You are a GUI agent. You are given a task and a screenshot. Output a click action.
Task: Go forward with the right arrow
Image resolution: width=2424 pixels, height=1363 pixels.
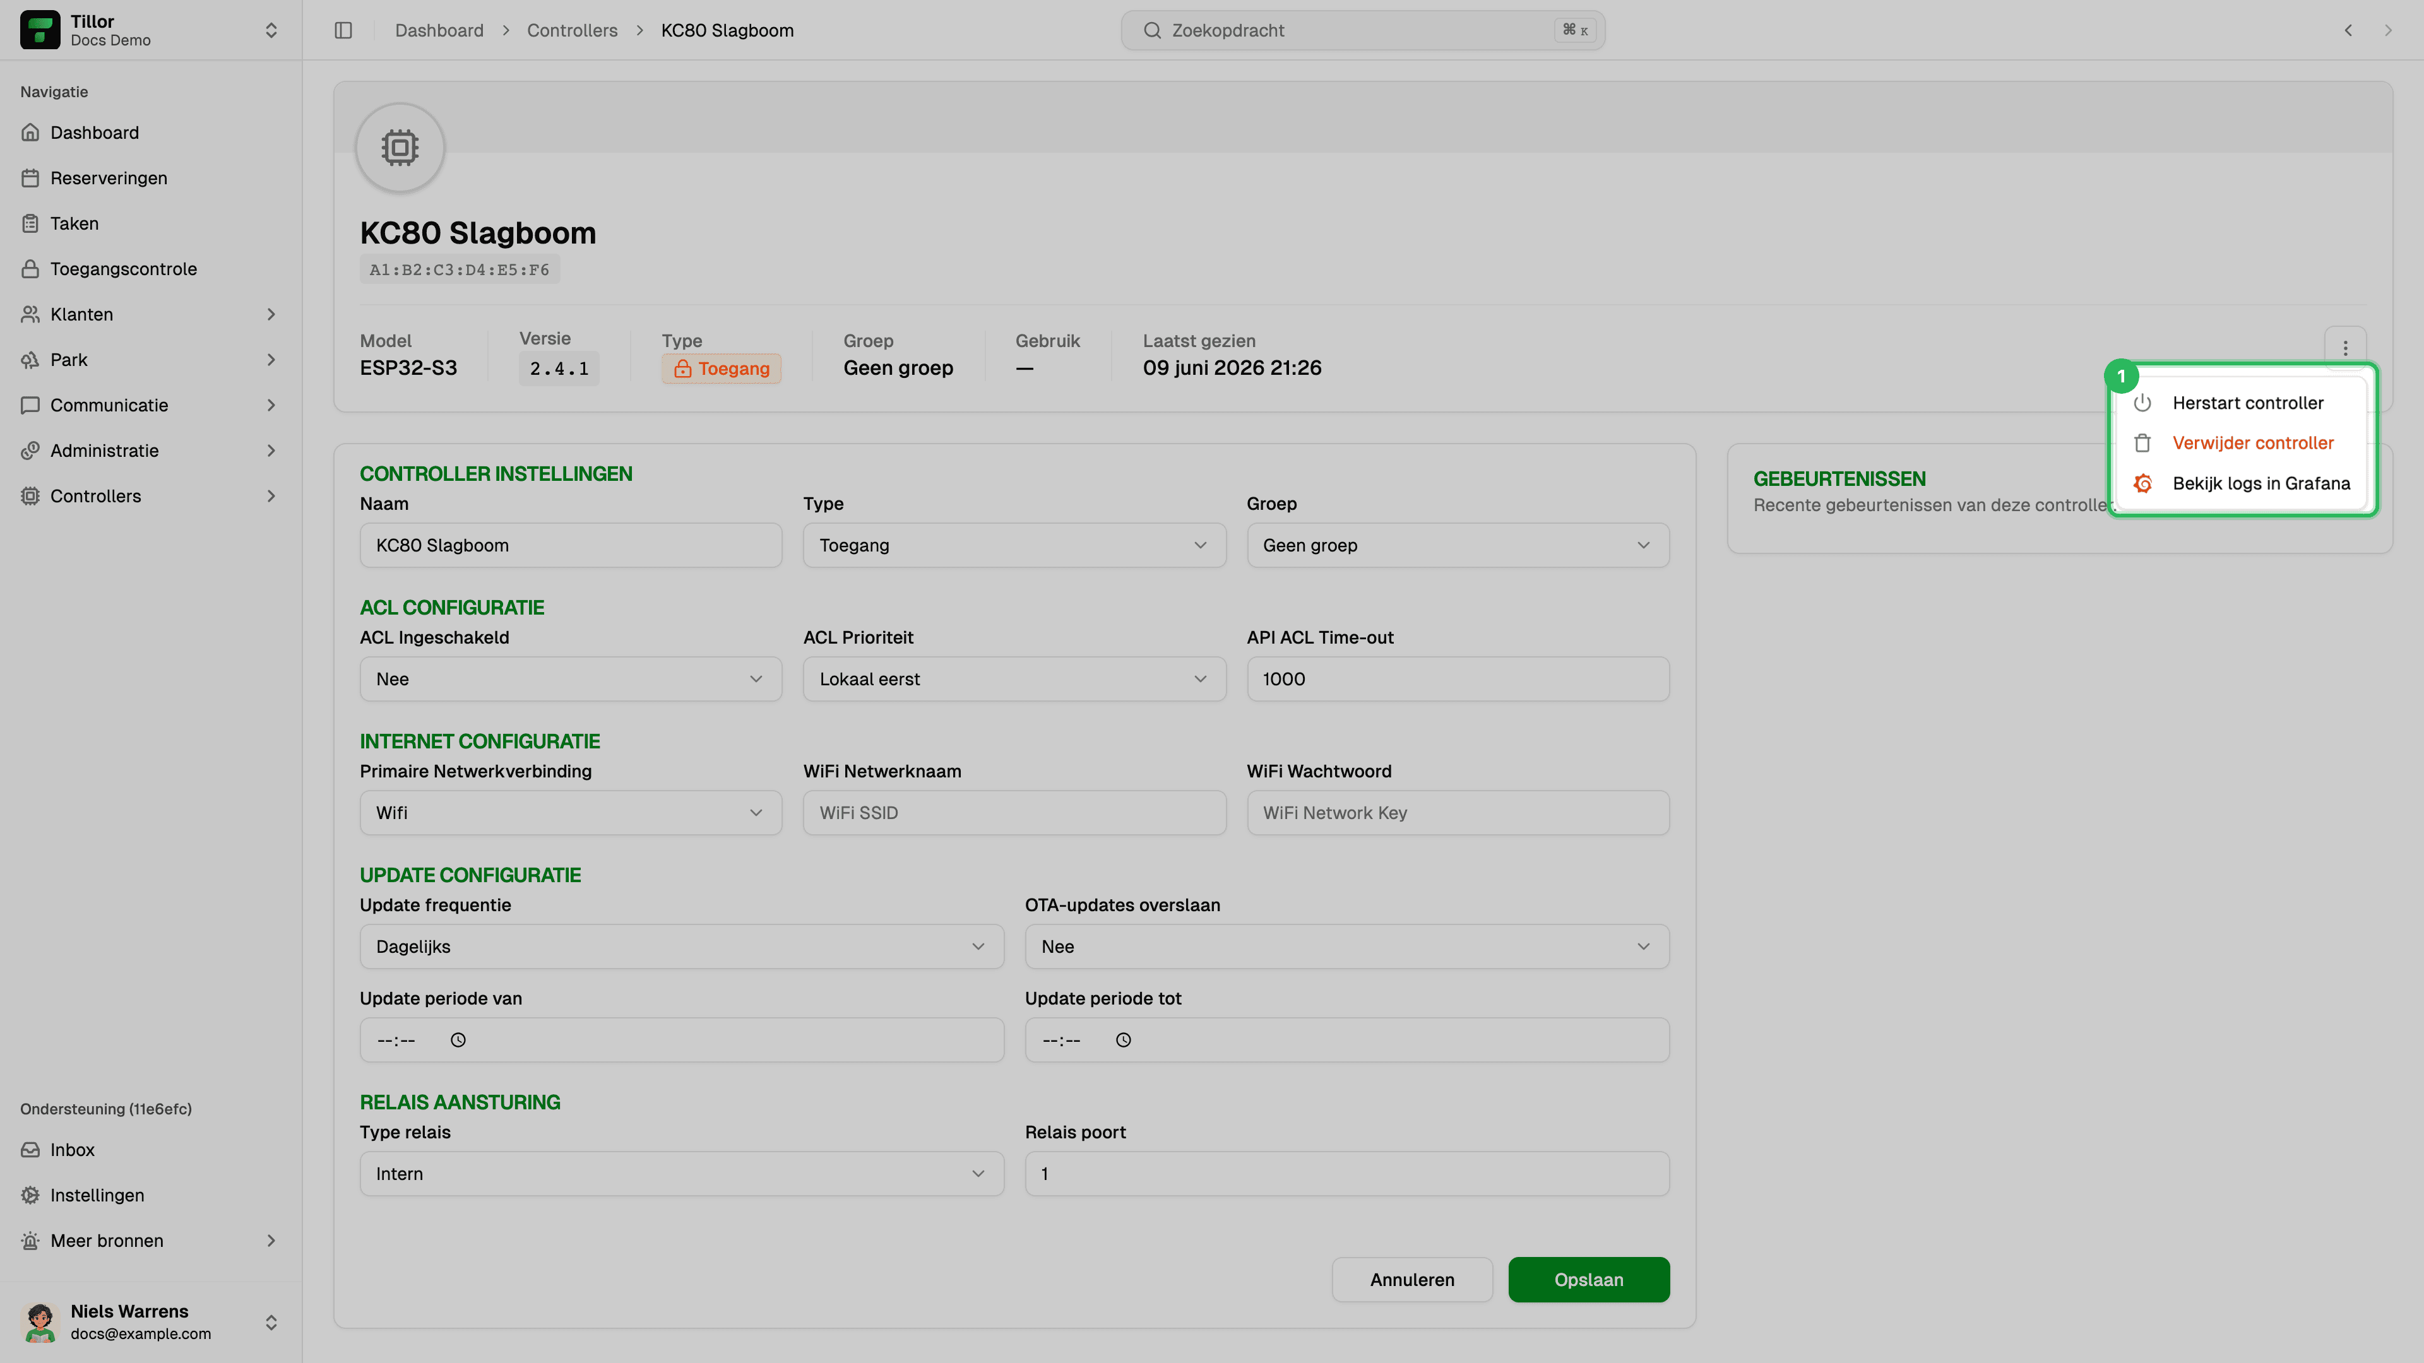tap(2388, 30)
